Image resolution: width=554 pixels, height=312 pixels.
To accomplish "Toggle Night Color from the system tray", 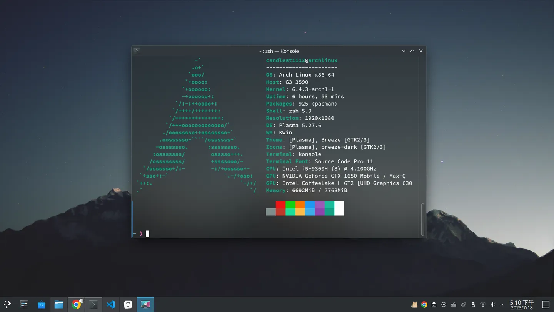I will click(x=463, y=304).
